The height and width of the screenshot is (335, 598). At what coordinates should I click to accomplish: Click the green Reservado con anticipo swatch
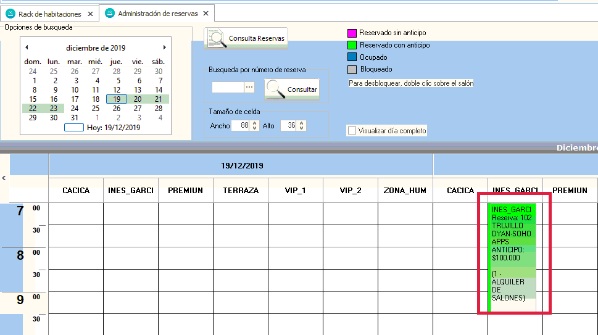pos(352,45)
